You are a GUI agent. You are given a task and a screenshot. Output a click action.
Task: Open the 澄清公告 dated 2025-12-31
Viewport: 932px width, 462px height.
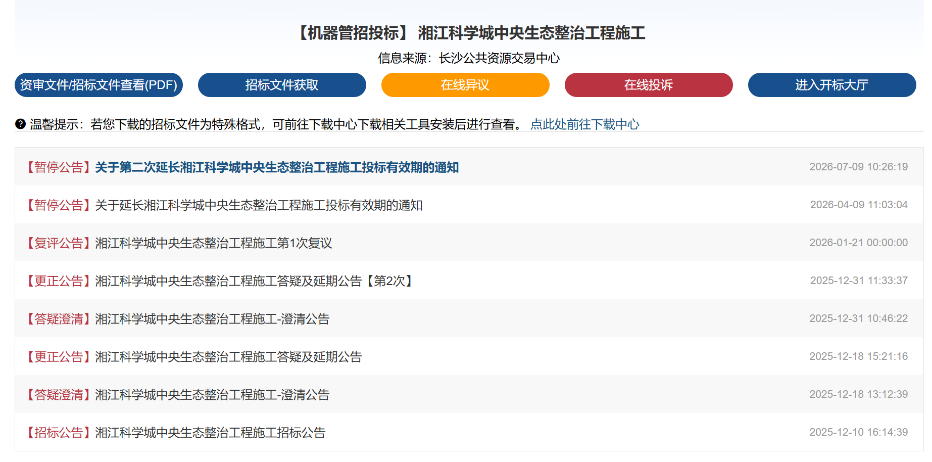[x=212, y=319]
